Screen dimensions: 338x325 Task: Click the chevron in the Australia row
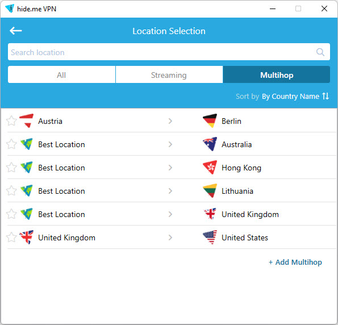170,144
